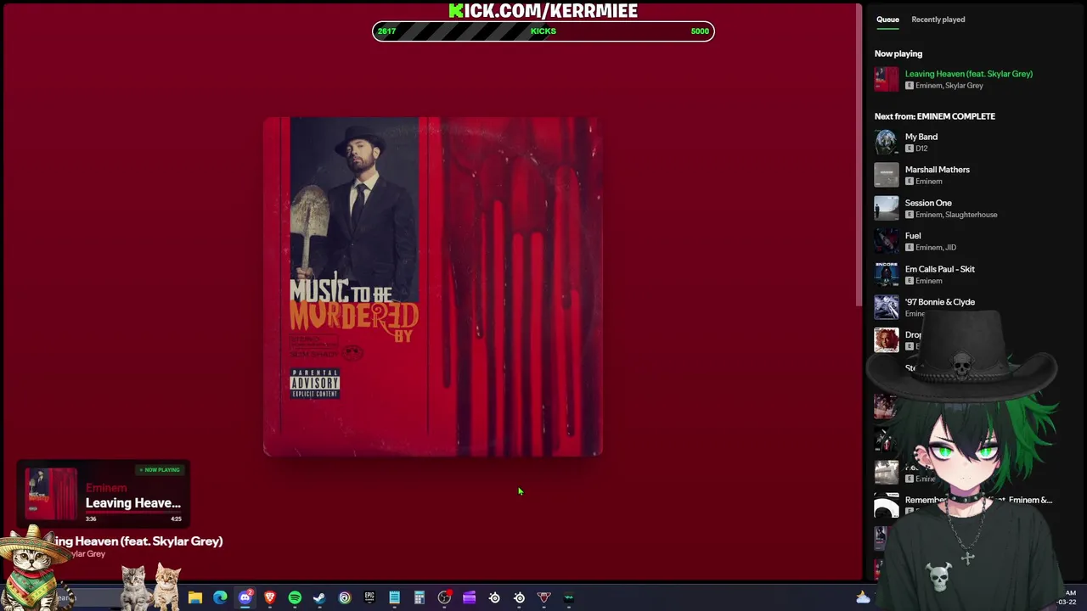Switch to Spotify via the taskbar
The image size is (1087, 611).
point(295,597)
